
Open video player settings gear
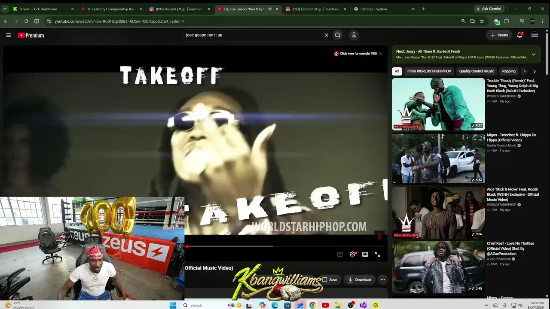(x=352, y=254)
